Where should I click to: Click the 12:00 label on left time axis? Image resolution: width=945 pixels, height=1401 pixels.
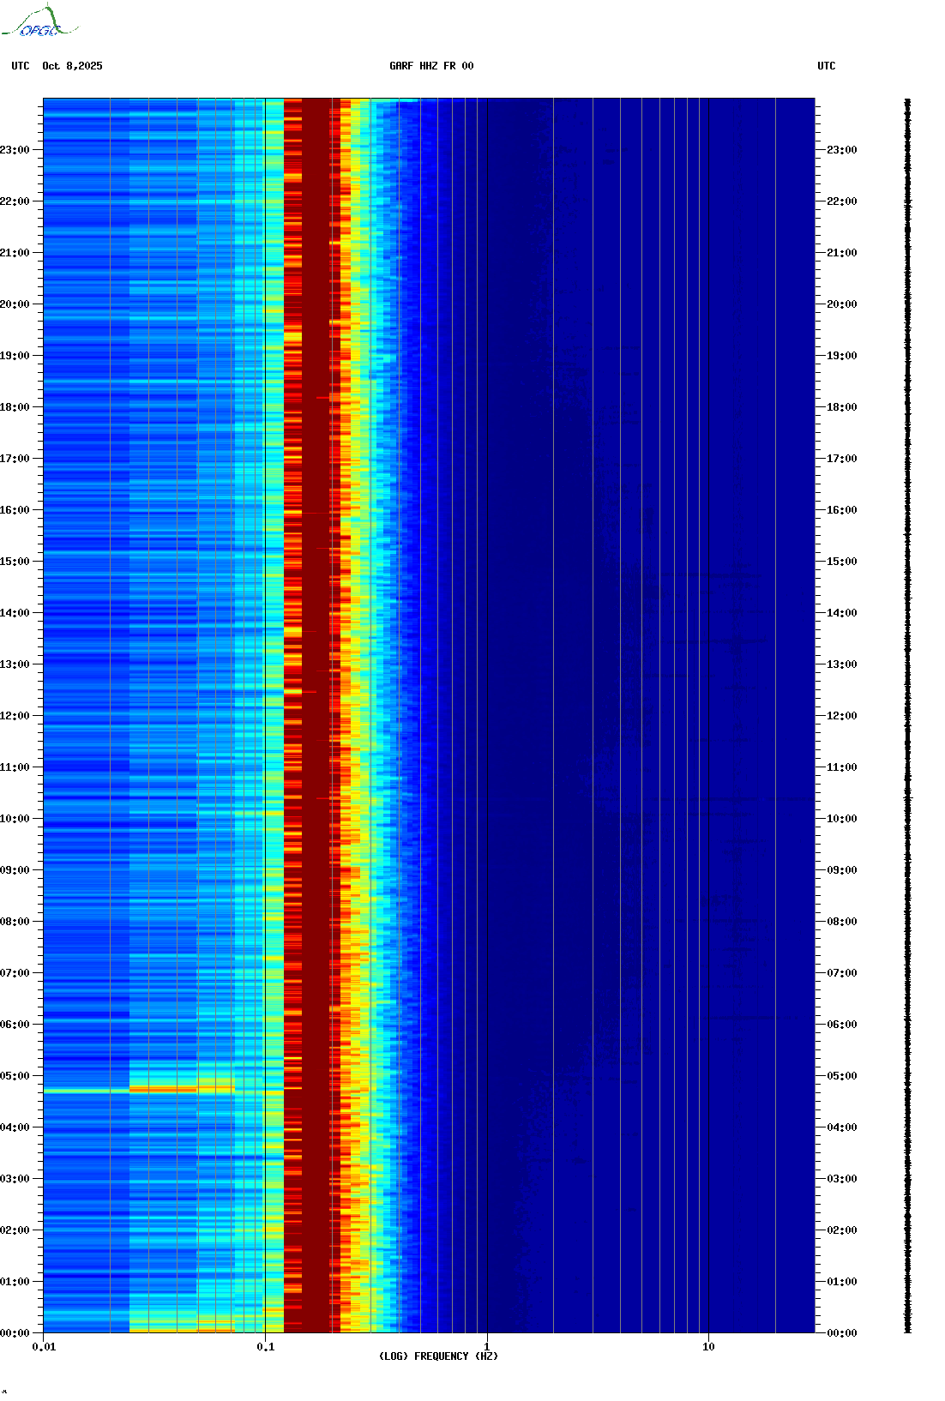pyautogui.click(x=15, y=716)
